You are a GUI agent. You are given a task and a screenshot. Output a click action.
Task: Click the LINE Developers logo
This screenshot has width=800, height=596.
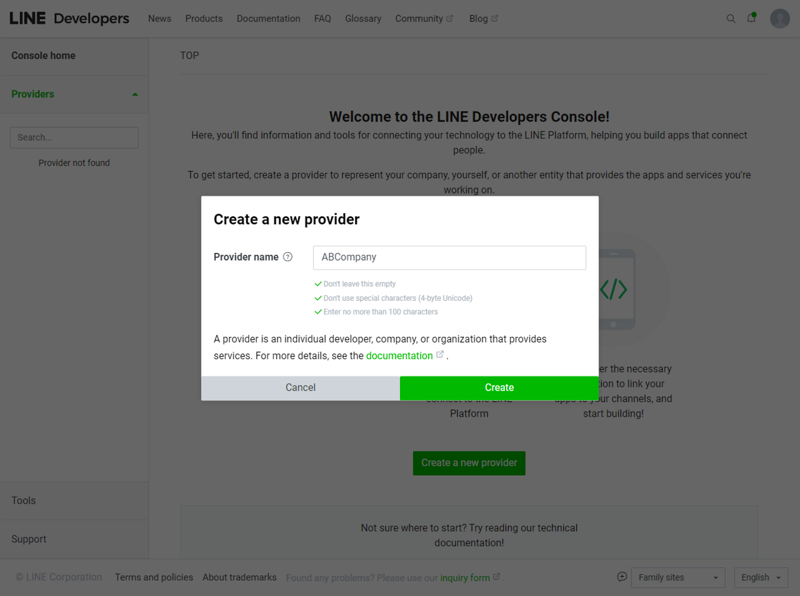tap(69, 19)
